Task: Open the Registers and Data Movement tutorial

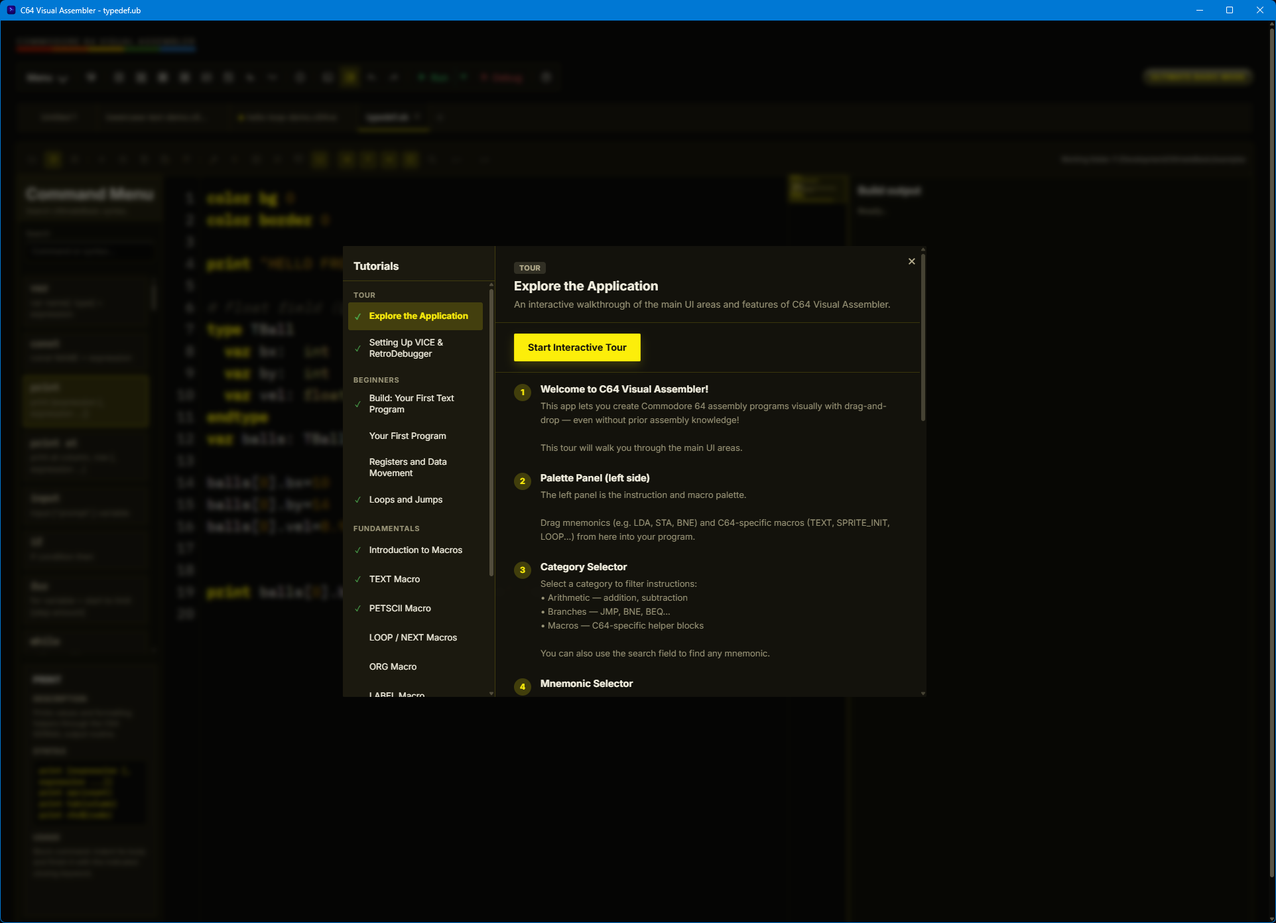Action: [x=415, y=467]
